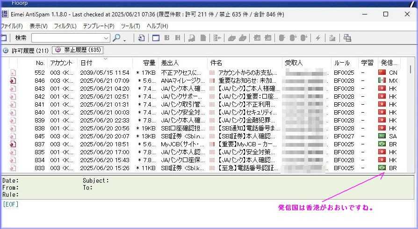The height and width of the screenshot is (229, 418).
Task: Expand the 検索 combo box dropdown
Action: (x=106, y=38)
